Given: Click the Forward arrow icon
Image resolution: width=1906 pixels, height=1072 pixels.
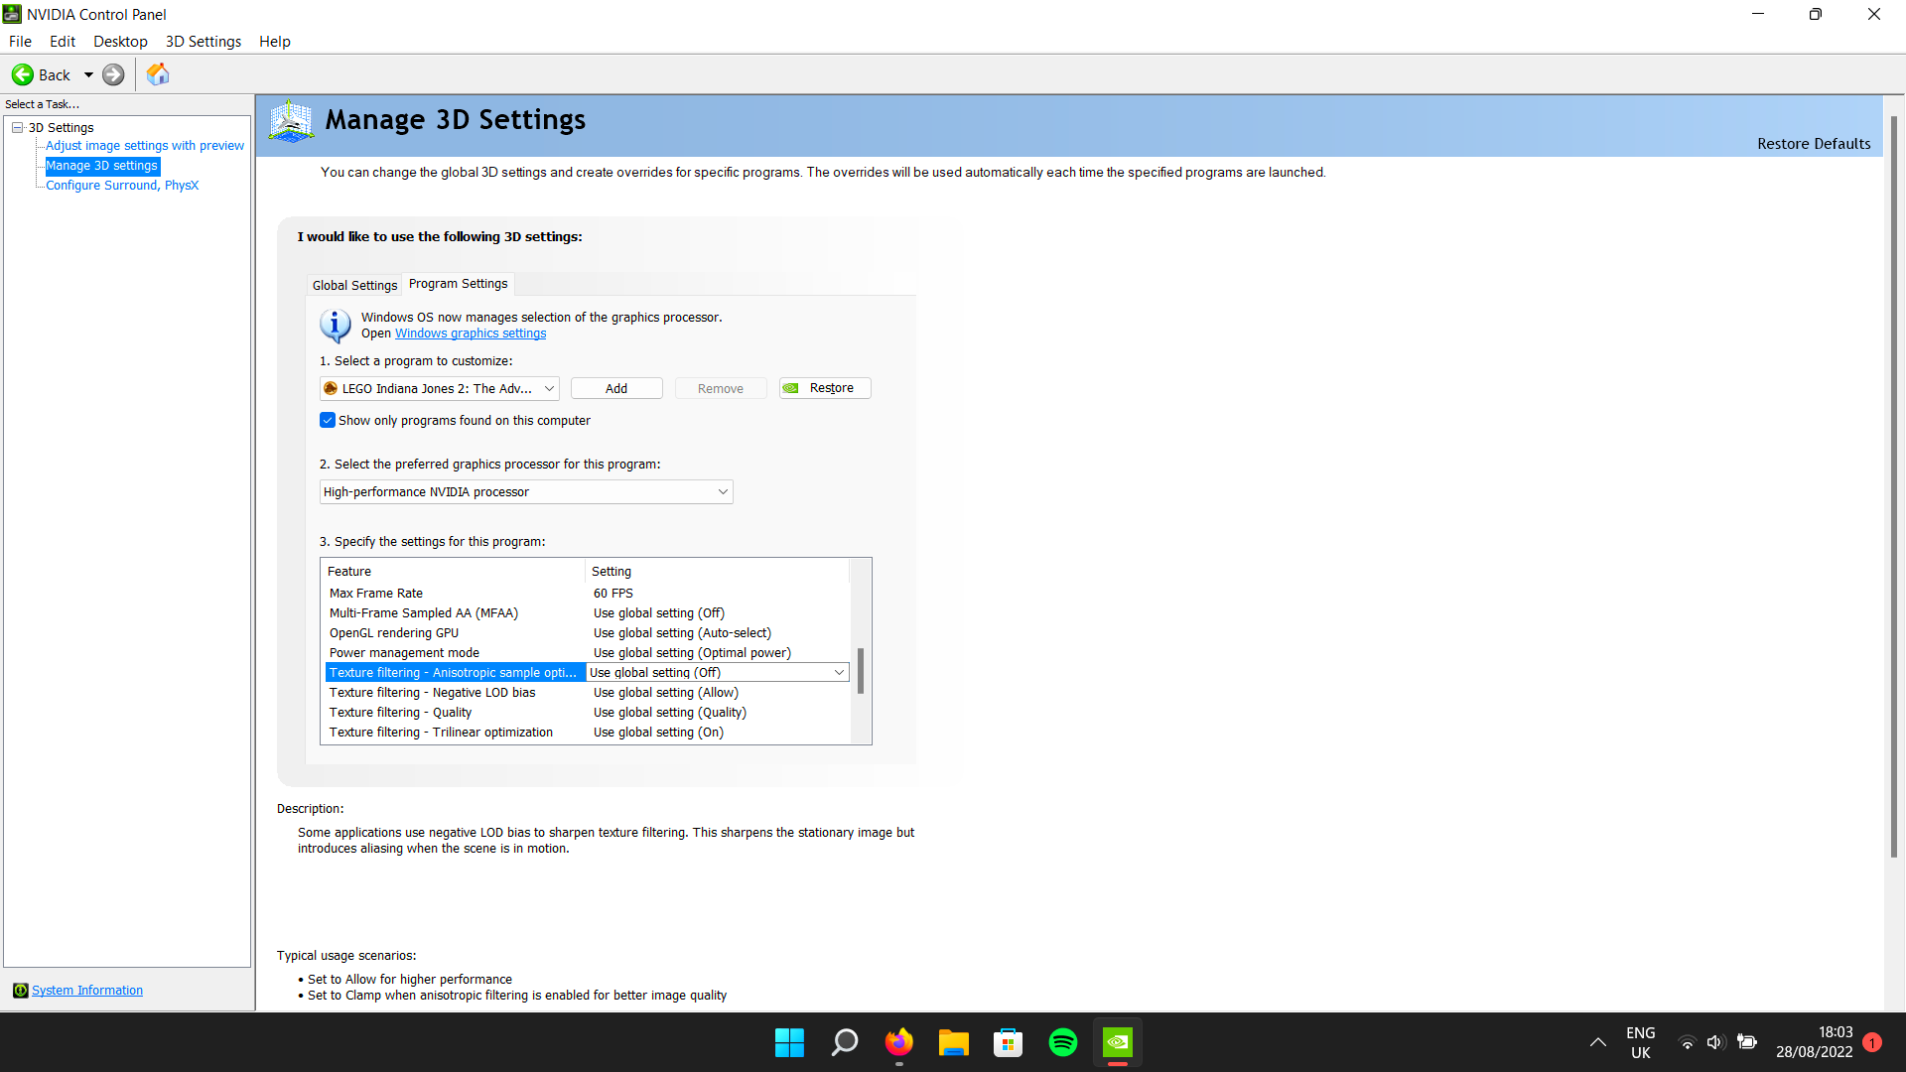Looking at the screenshot, I should (x=113, y=74).
